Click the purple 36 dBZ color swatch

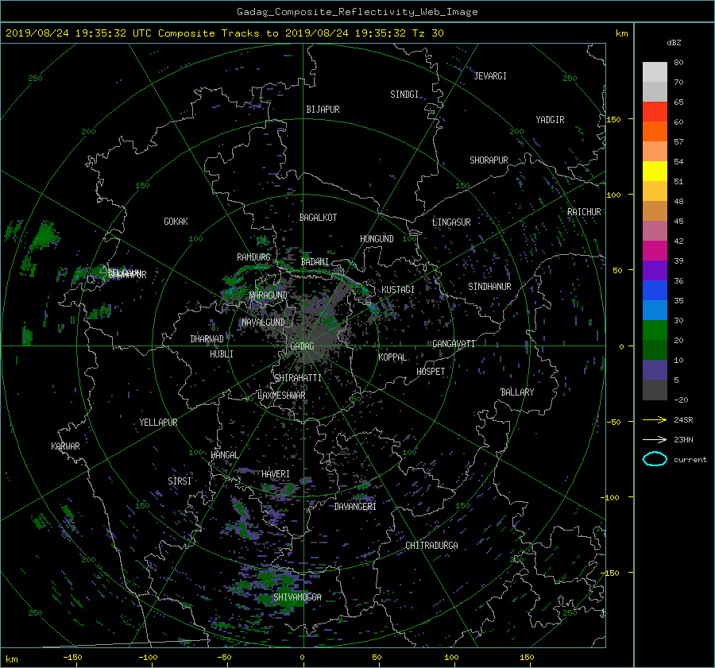coord(655,270)
